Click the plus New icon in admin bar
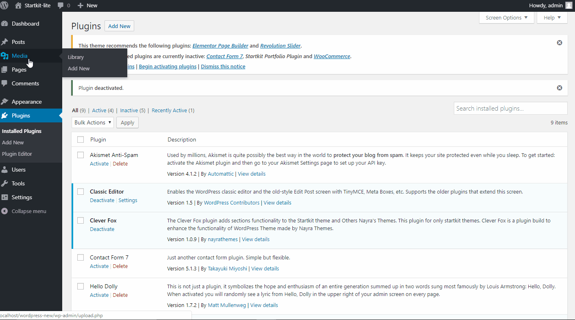Screen dimensions: 575x320 (x=81, y=6)
